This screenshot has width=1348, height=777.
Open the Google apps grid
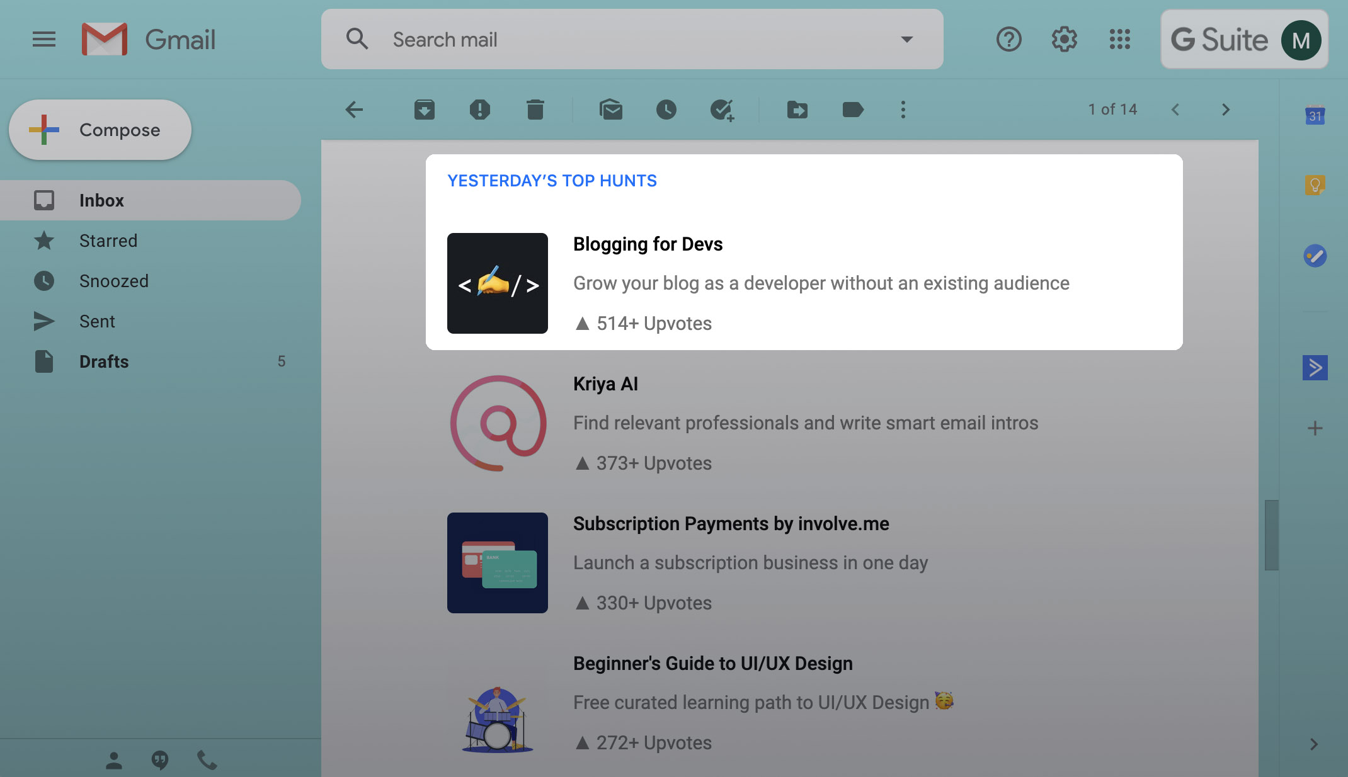click(1119, 40)
